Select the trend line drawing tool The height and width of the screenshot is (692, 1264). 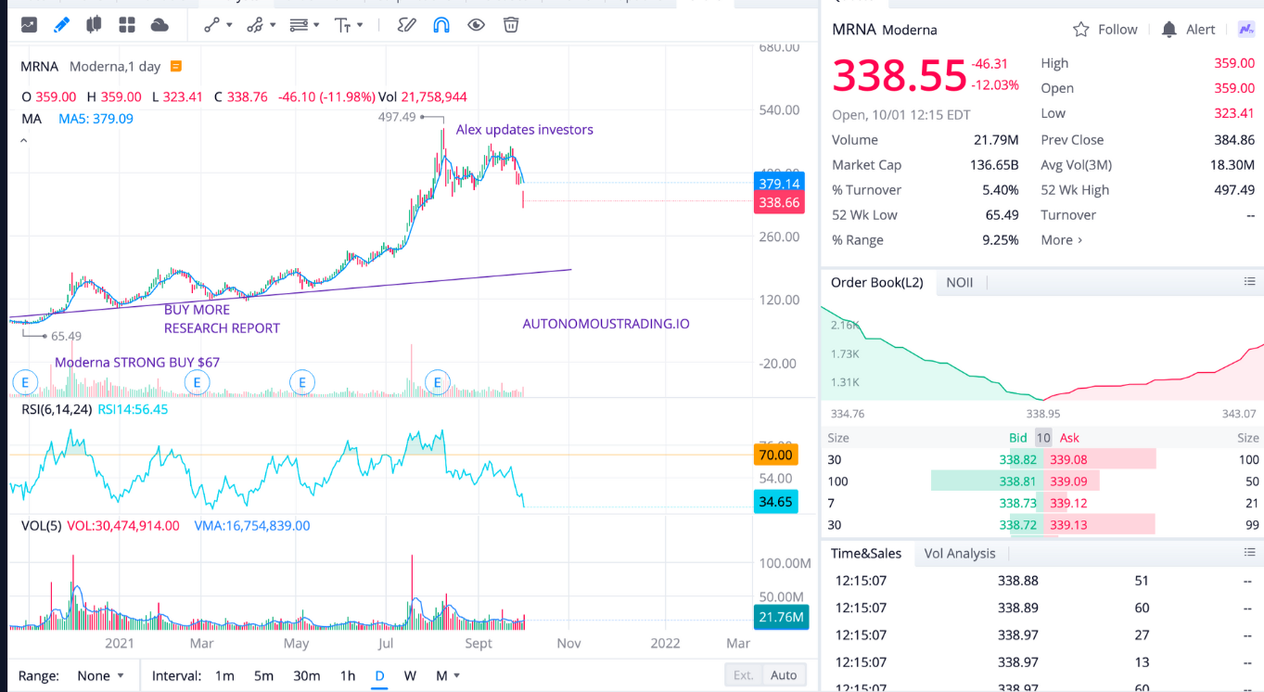pos(212,25)
